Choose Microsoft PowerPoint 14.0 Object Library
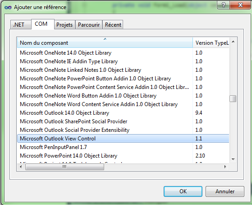The height and width of the screenshot is (205, 252). click(x=123, y=156)
